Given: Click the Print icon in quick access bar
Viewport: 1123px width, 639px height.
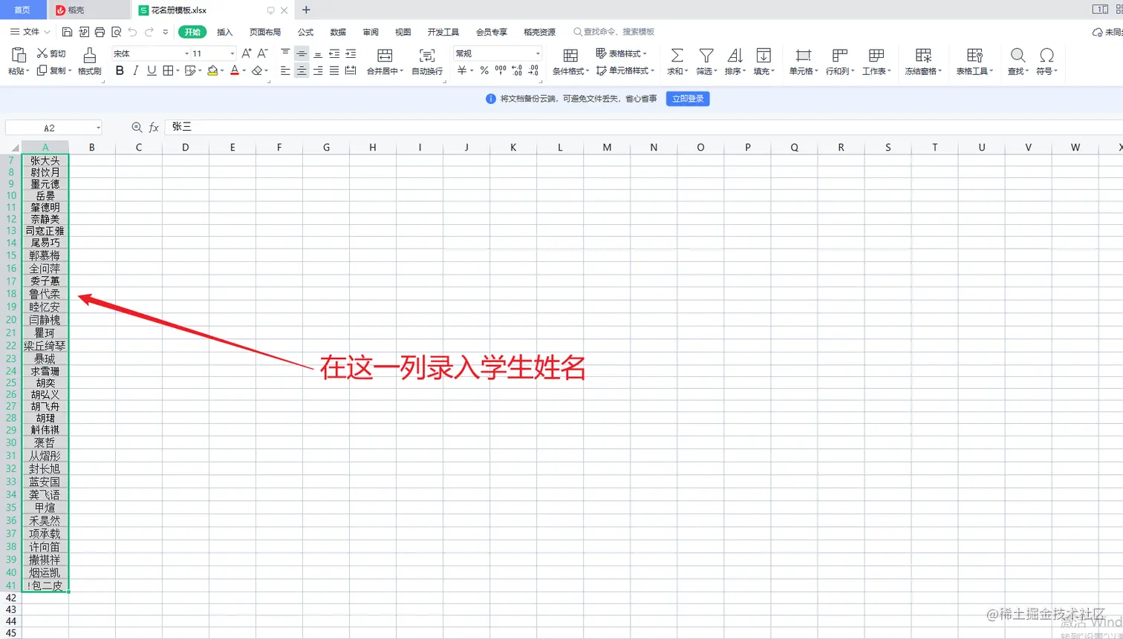Looking at the screenshot, I should point(100,32).
